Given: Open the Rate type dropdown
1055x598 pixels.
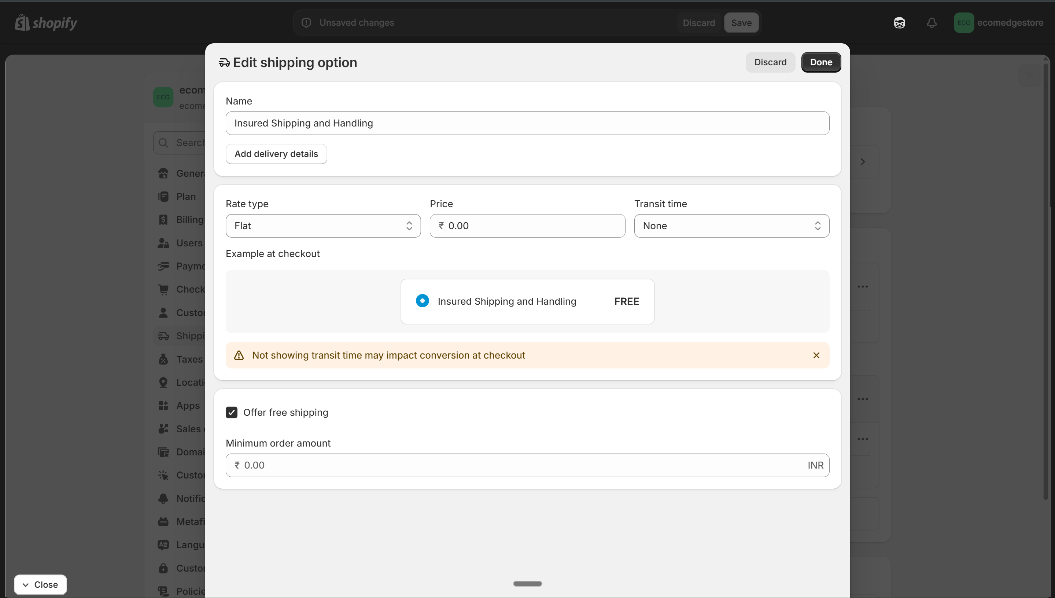Looking at the screenshot, I should click(323, 225).
